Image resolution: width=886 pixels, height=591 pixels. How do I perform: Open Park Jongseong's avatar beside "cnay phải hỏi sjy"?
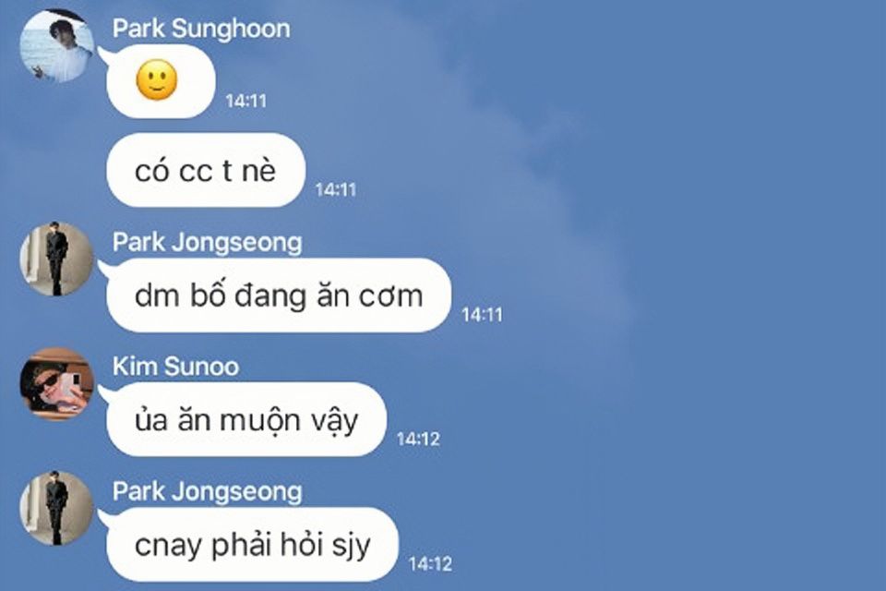pos(57,508)
